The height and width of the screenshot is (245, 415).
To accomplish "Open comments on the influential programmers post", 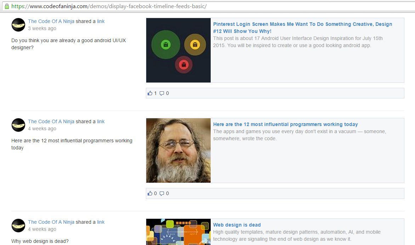I will (x=161, y=193).
